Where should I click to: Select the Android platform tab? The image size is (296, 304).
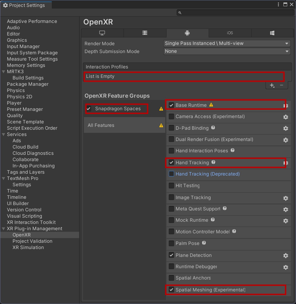(x=187, y=33)
